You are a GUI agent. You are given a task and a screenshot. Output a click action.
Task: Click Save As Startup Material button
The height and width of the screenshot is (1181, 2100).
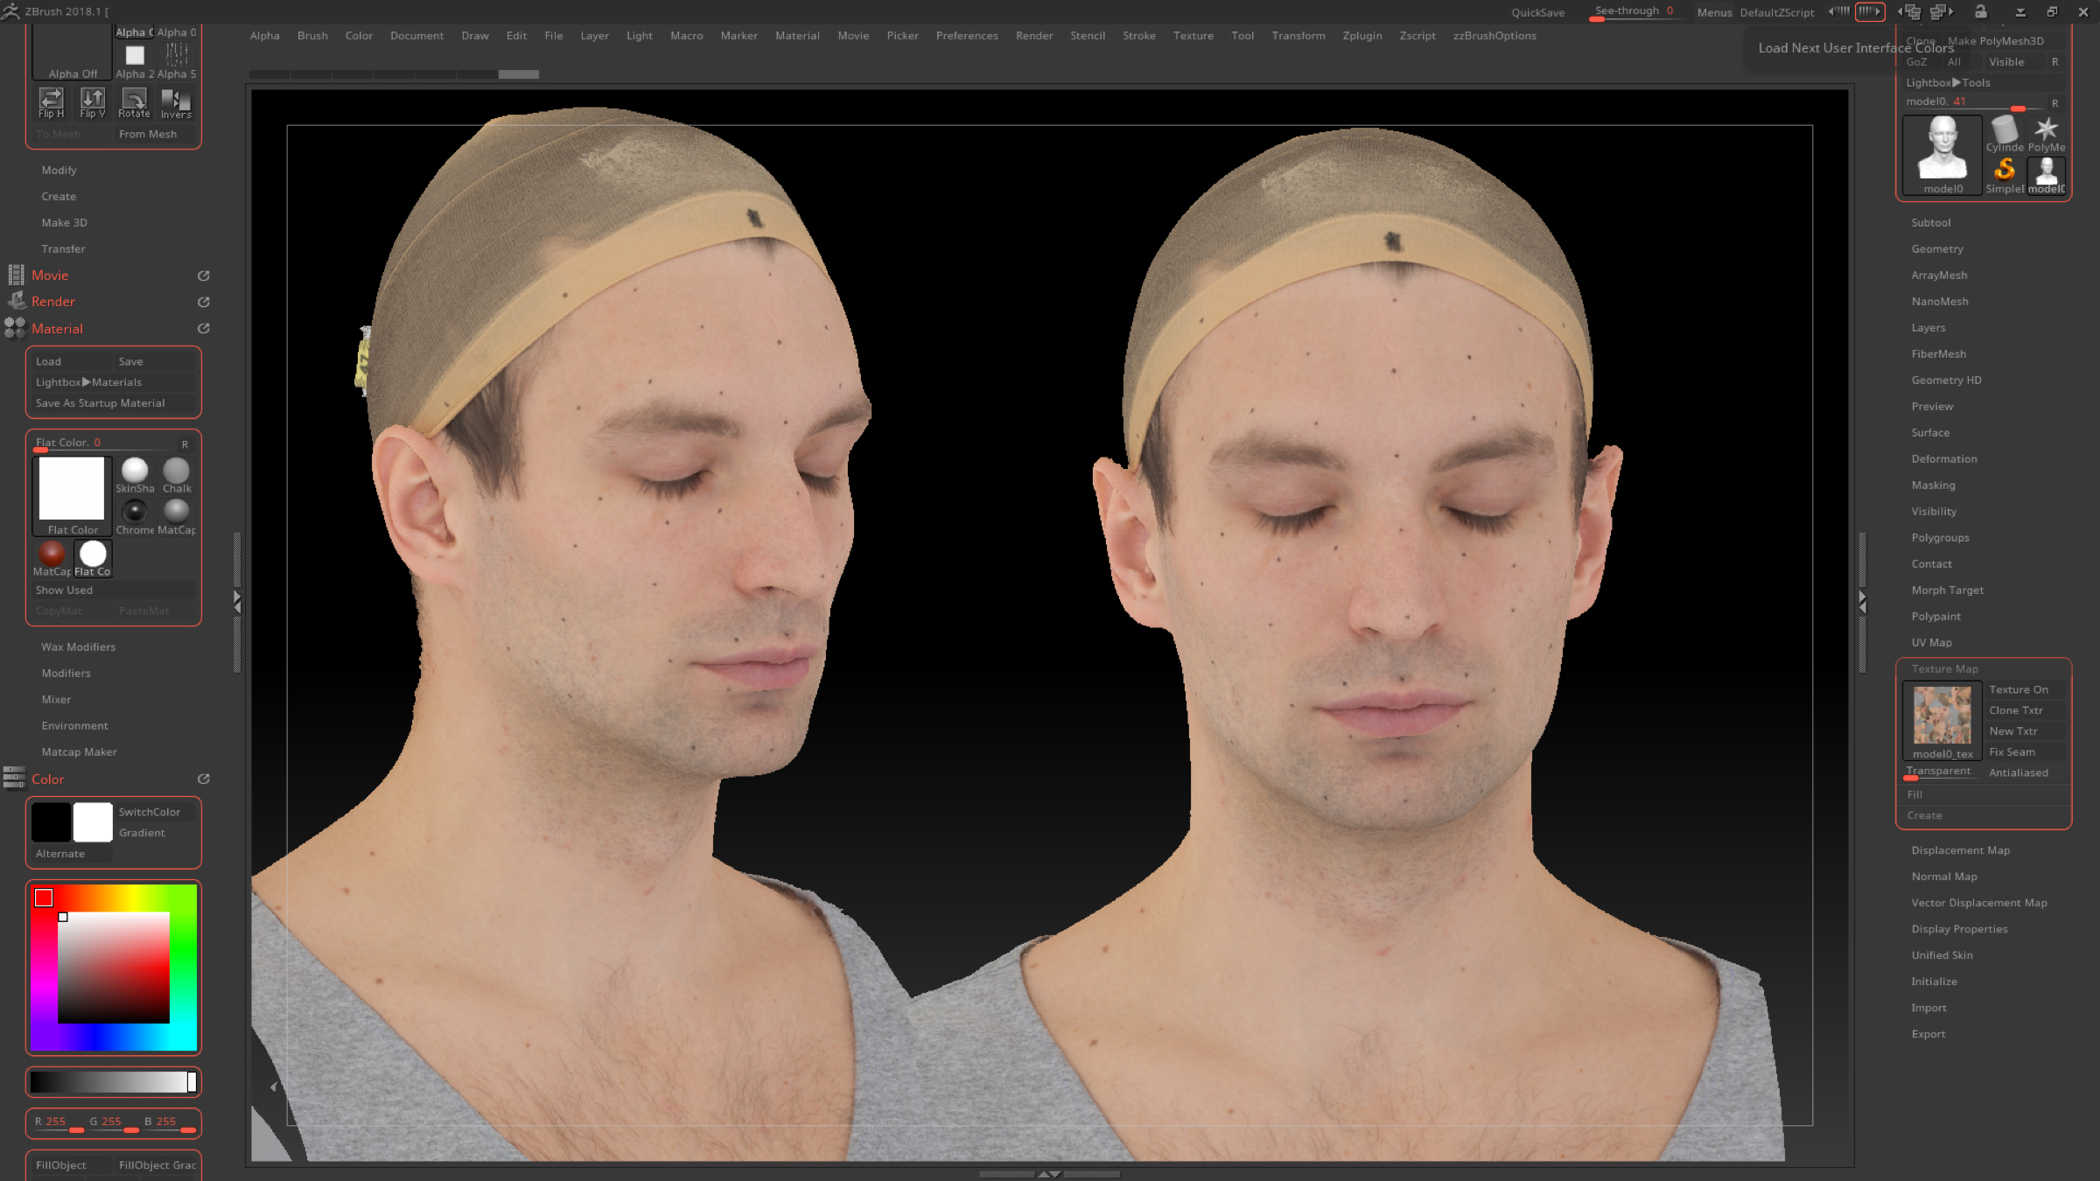[x=100, y=403]
